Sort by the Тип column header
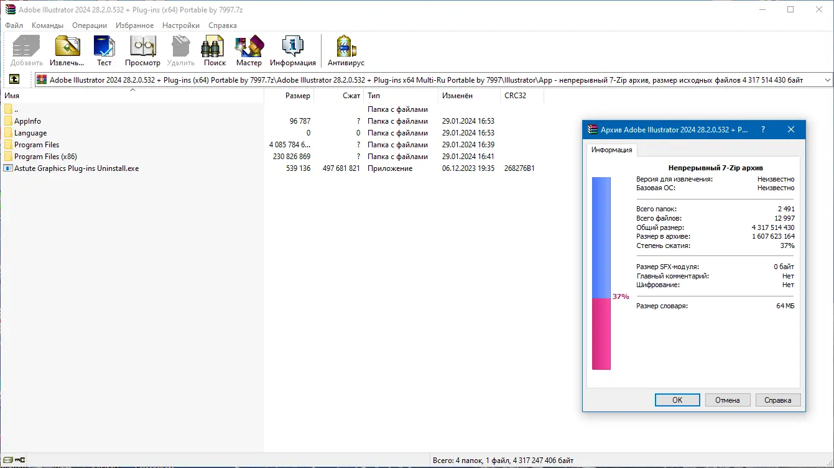 coord(401,96)
